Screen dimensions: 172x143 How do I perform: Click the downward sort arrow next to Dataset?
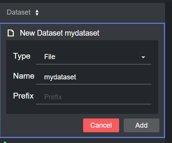click(x=37, y=14)
